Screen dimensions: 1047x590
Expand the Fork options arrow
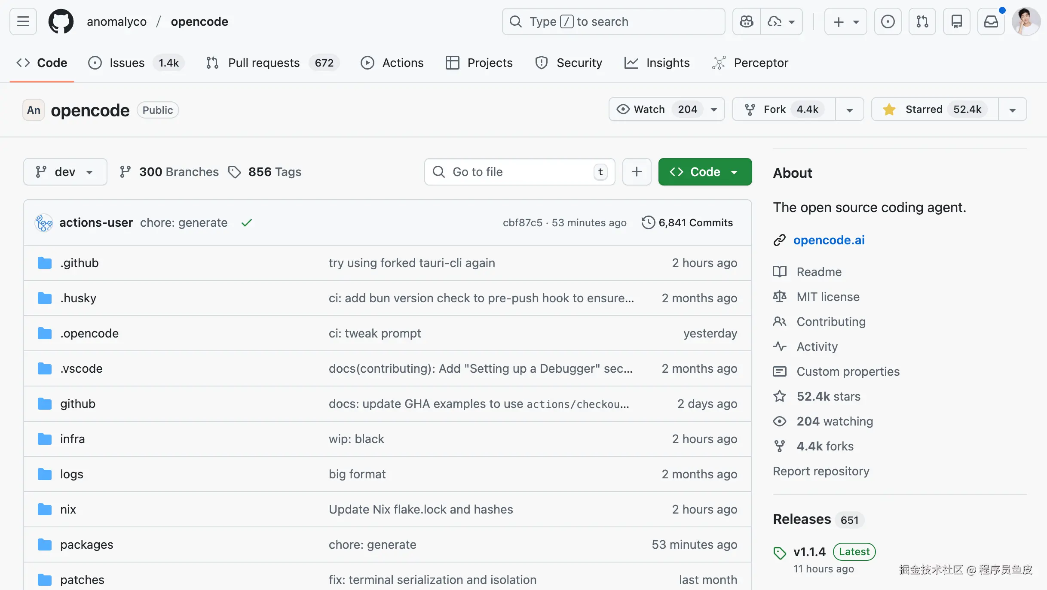coord(849,109)
